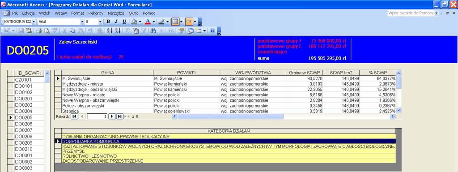Toggle Bold formatting

pyautogui.click(x=108, y=21)
